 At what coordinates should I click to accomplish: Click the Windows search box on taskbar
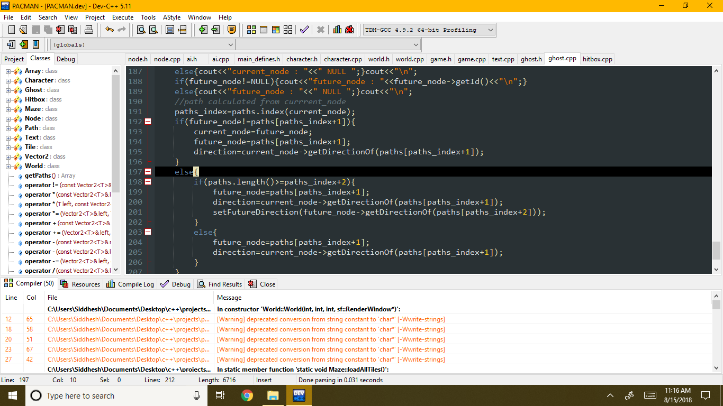(x=116, y=395)
